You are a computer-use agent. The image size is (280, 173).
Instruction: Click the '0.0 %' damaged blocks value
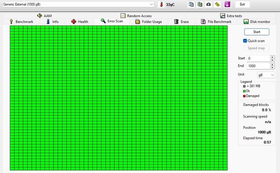tap(267, 110)
